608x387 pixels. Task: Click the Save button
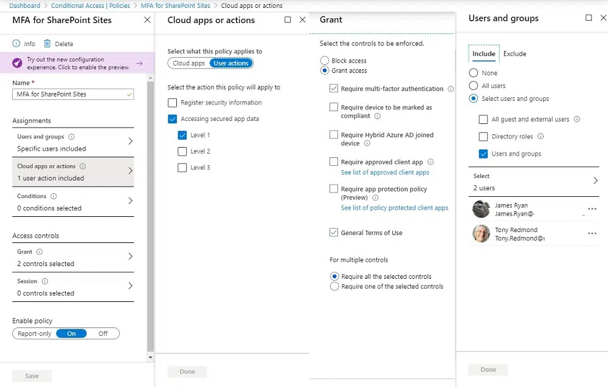coord(32,376)
